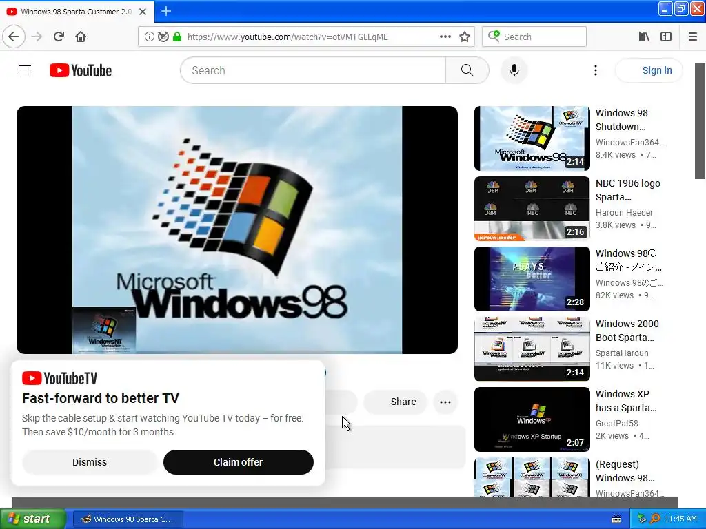Screen dimensions: 706x529
Task: Click the Windows Start button
Action: coord(32,519)
